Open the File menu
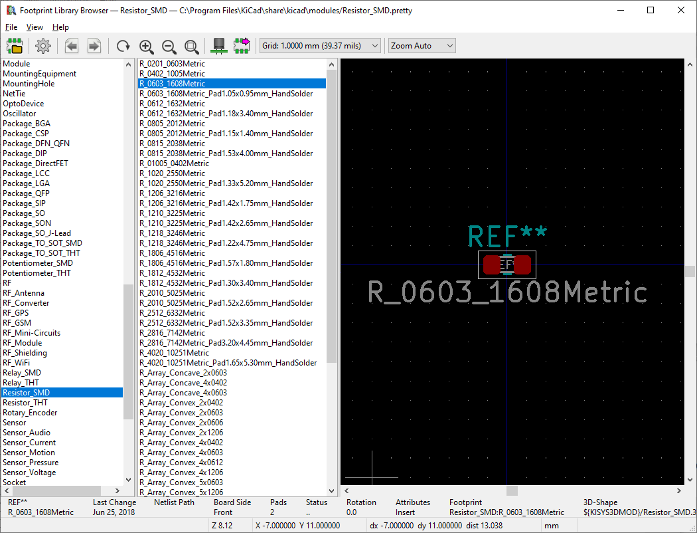This screenshot has height=533, width=697. click(x=11, y=27)
